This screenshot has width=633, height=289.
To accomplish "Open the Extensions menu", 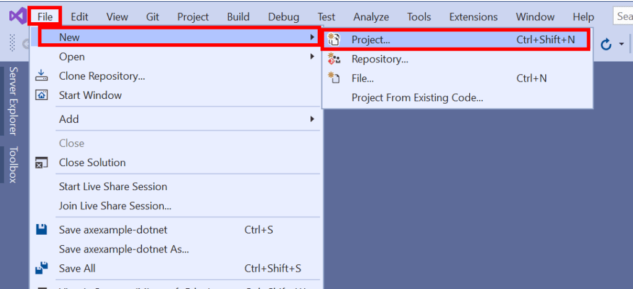I will [x=473, y=17].
